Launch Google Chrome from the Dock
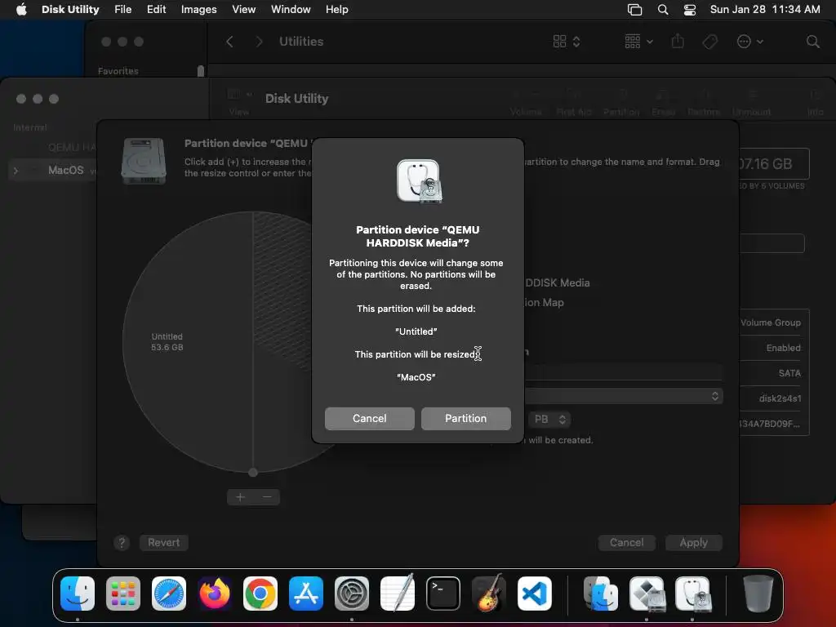 pyautogui.click(x=260, y=593)
